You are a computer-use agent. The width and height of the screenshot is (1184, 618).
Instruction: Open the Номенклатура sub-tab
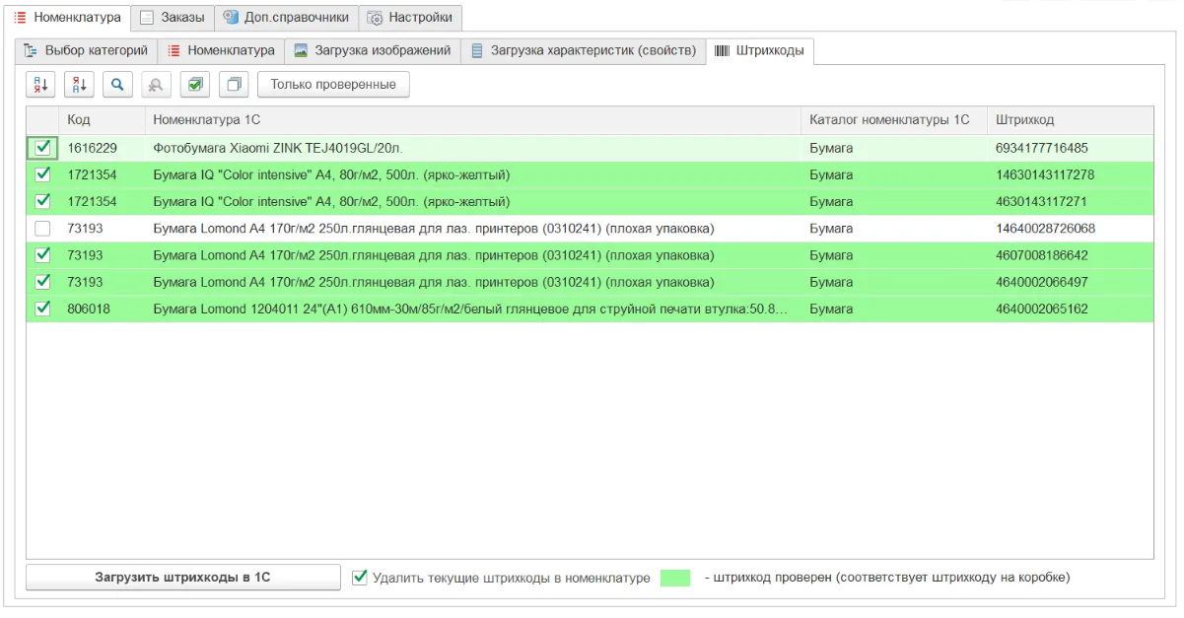click(221, 50)
